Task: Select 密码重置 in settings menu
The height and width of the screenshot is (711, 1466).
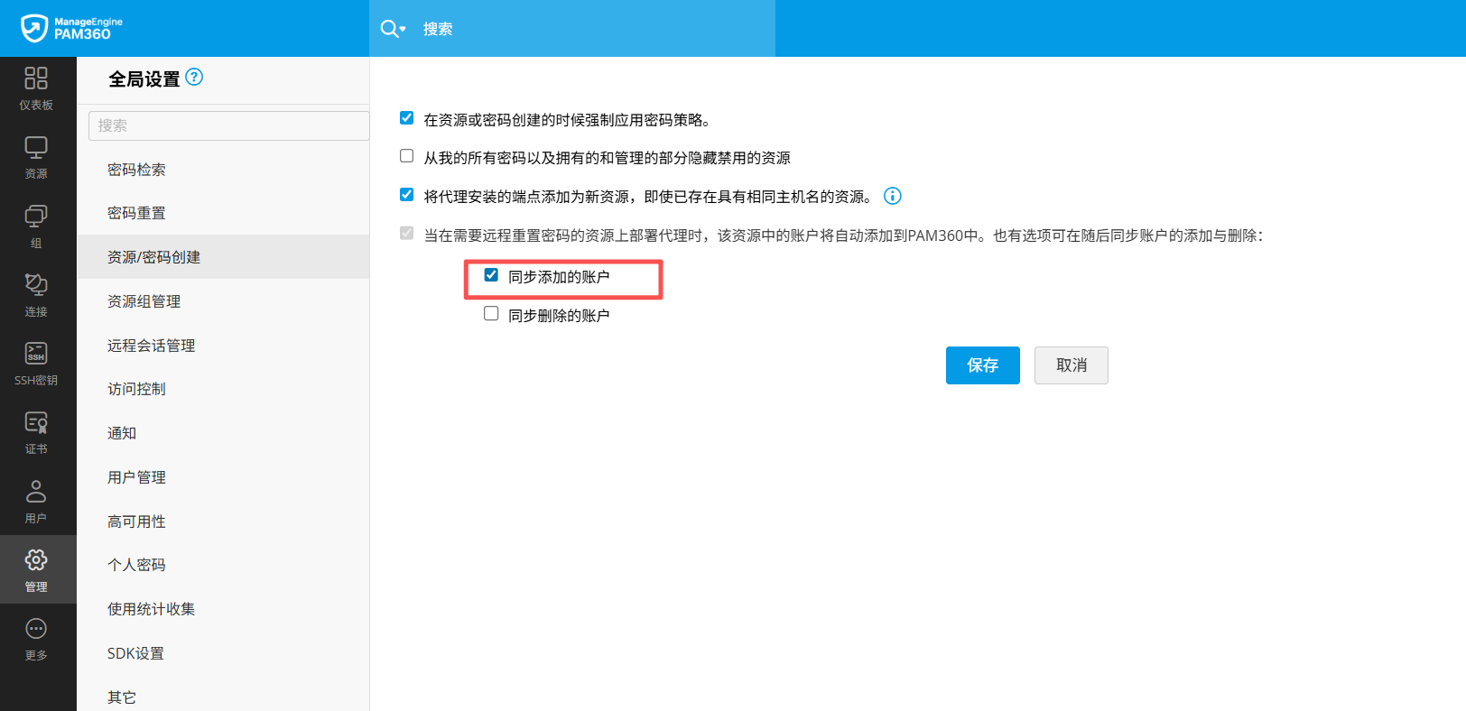Action: click(136, 213)
